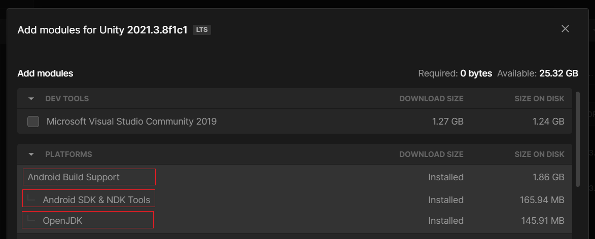The width and height of the screenshot is (595, 239).
Task: Click the LTS badge next to version
Action: [202, 30]
